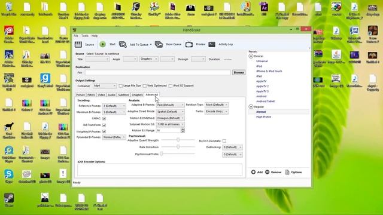Open the Container Mp4 dropdown
The image size is (383, 215).
coord(105,86)
